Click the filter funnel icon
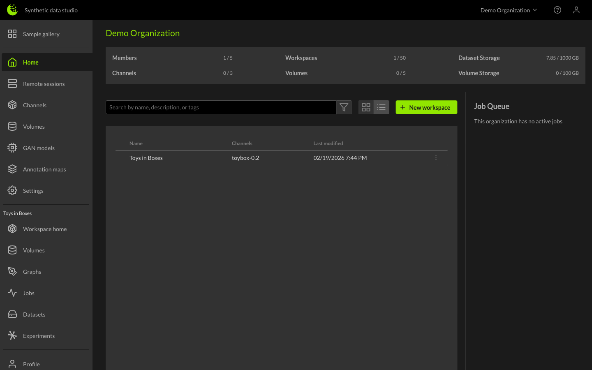The image size is (592, 370). tap(344, 107)
